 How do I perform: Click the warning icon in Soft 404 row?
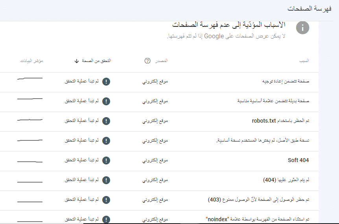106,161
